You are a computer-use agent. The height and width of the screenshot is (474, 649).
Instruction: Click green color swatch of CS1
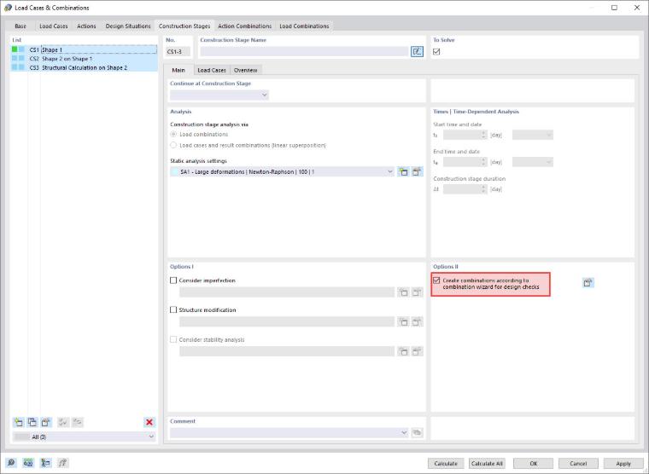[15, 49]
